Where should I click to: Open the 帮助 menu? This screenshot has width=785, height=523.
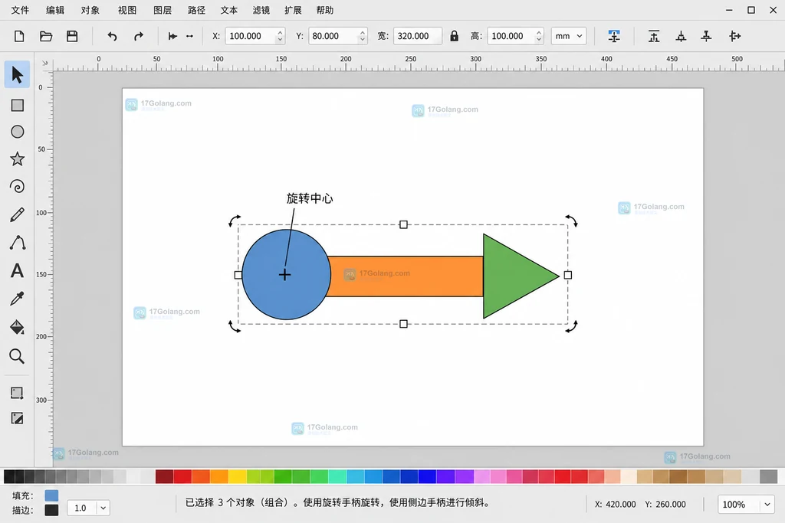[x=325, y=10]
